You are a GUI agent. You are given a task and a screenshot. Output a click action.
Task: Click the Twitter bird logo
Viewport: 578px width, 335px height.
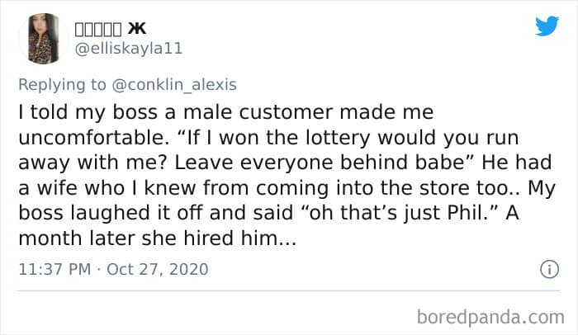point(546,26)
